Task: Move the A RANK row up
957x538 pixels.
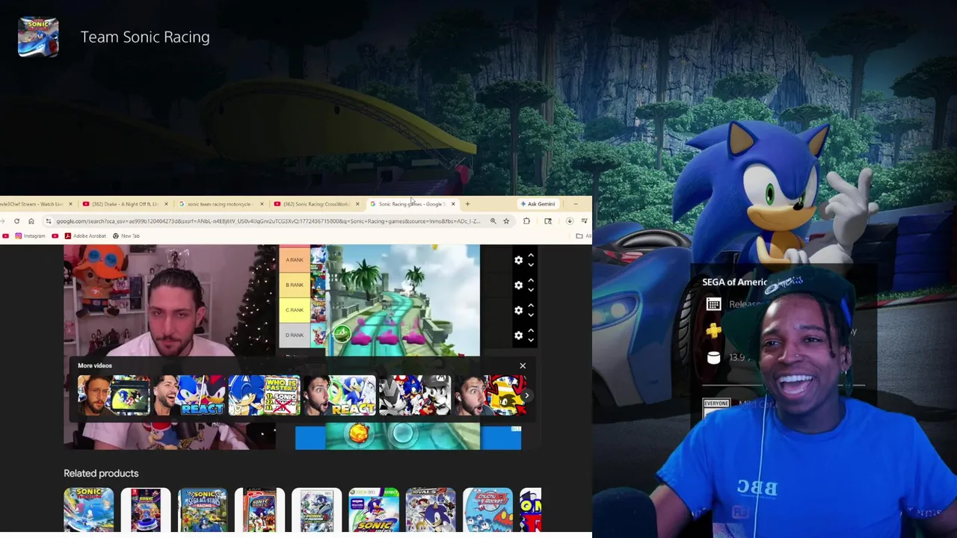Action: pos(531,256)
